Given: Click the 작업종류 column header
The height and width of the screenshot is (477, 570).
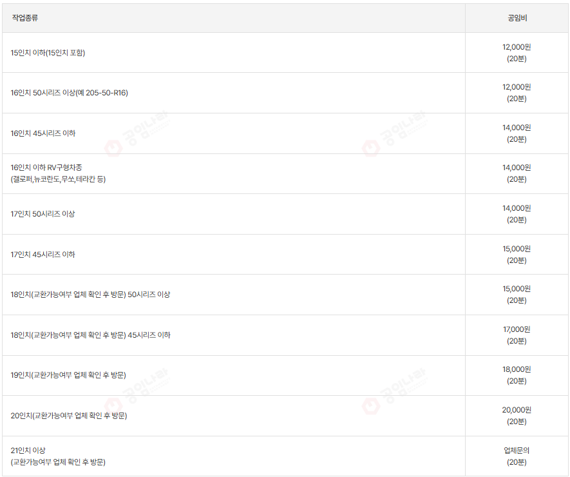Looking at the screenshot, I should (24, 18).
